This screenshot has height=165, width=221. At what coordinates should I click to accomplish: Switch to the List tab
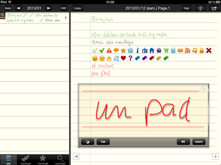tap(8, 160)
